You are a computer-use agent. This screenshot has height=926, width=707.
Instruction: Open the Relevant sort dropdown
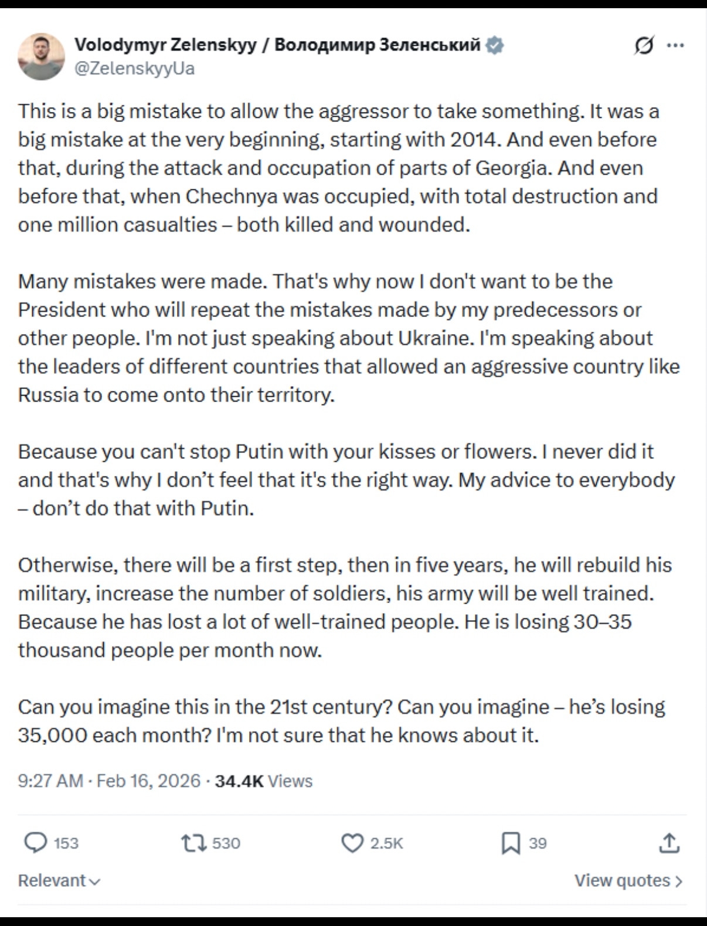coord(59,880)
